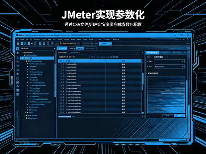
Task: Click the cancel button beside the confirm button
Action: coord(167,116)
